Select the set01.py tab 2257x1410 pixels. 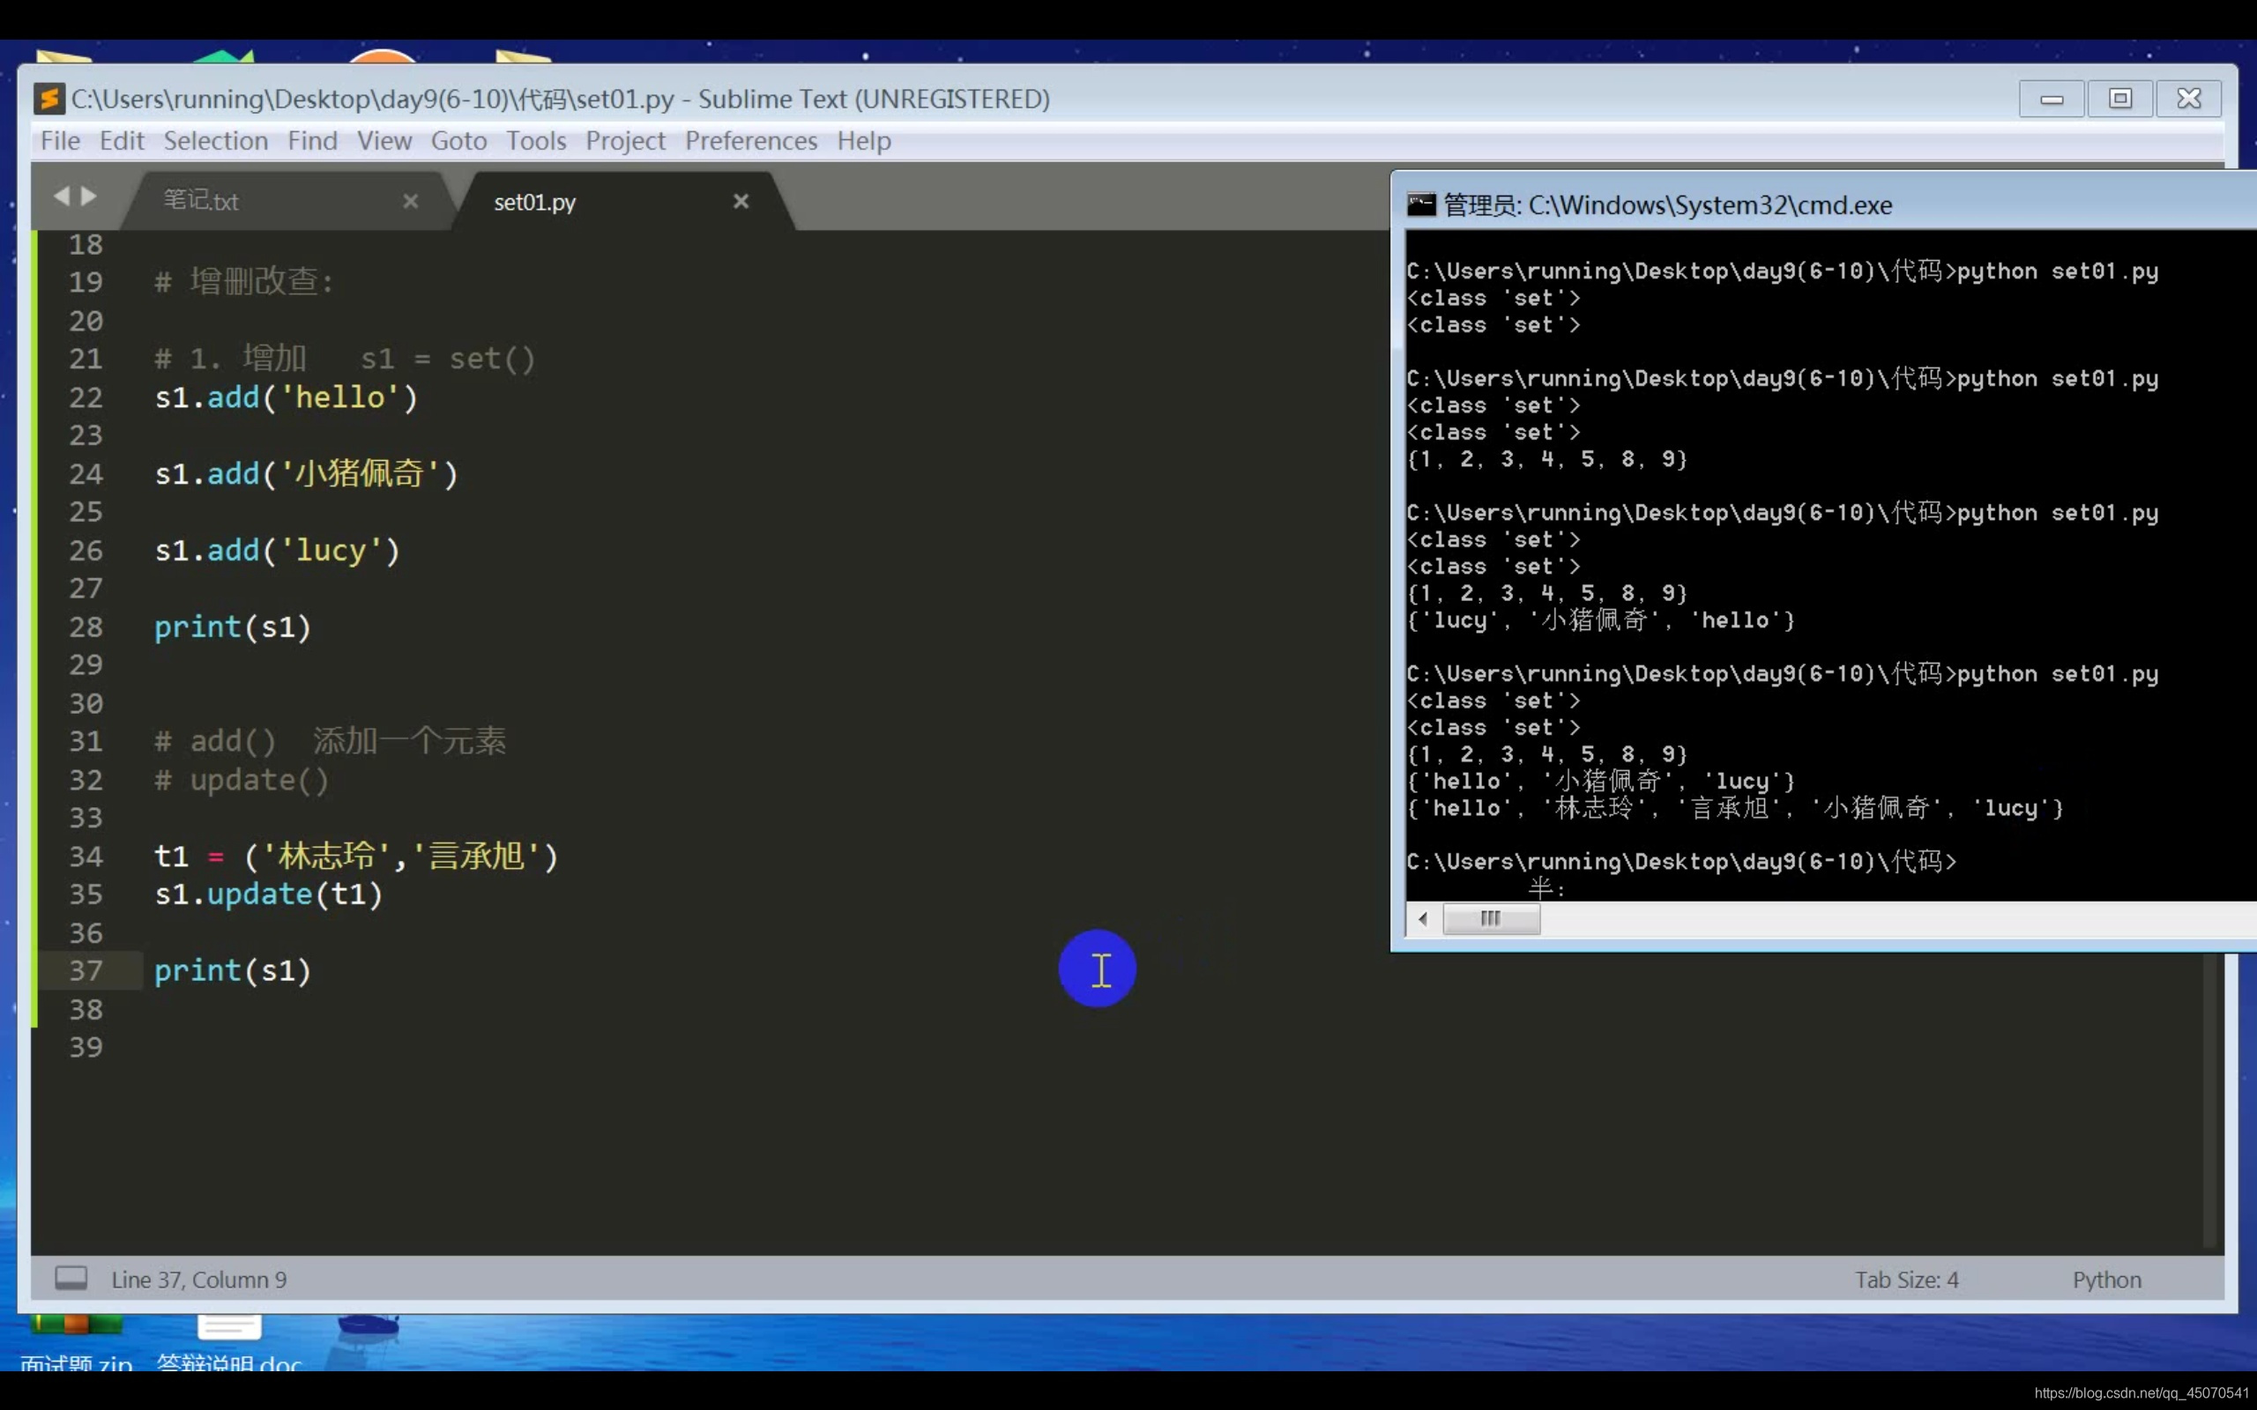534,203
